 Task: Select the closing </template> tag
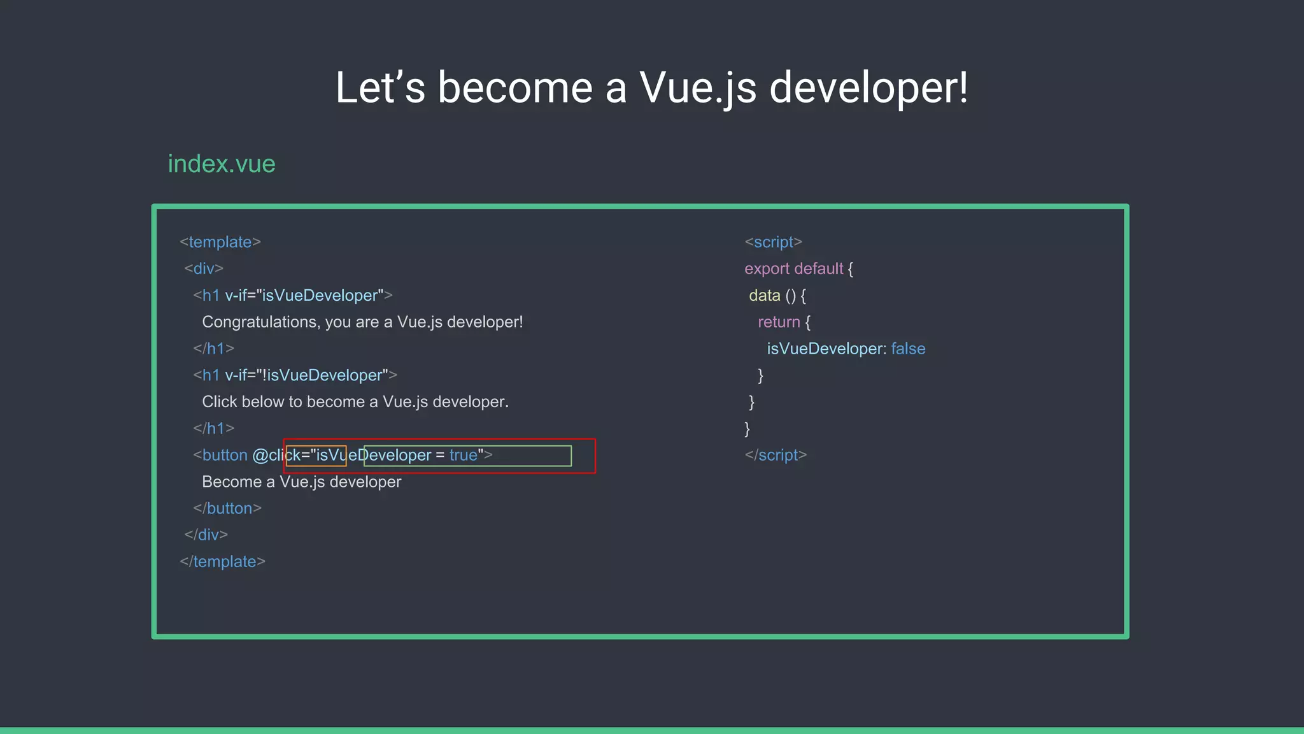click(223, 562)
